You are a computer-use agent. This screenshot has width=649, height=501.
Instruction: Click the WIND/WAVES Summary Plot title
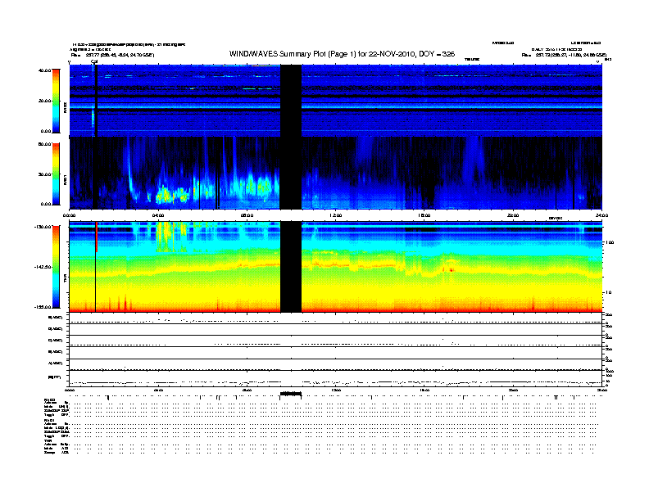coord(342,54)
